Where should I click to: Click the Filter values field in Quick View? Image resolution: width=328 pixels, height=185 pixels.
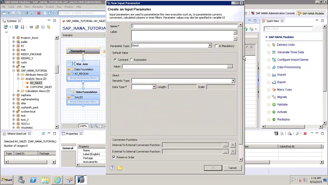click(x=288, y=29)
